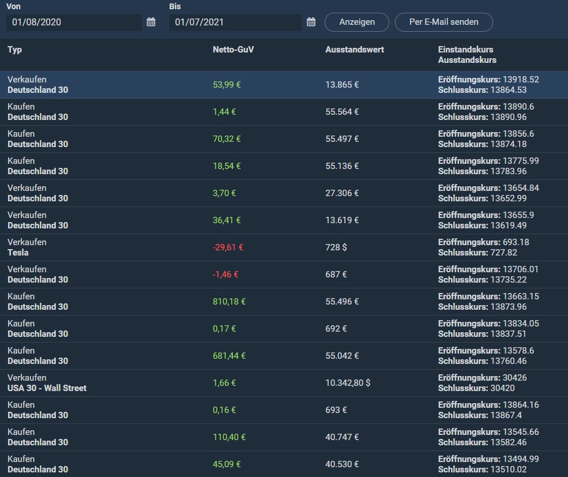
Task: Click Schlusskurs 13735.22 value
Action: coord(508,280)
